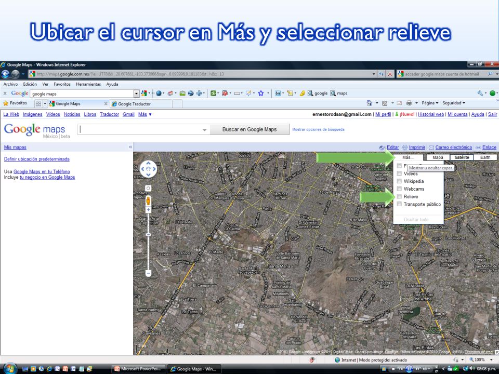Click the Street View pegman icon
Viewport: 499px width, 374px height.
(148, 201)
